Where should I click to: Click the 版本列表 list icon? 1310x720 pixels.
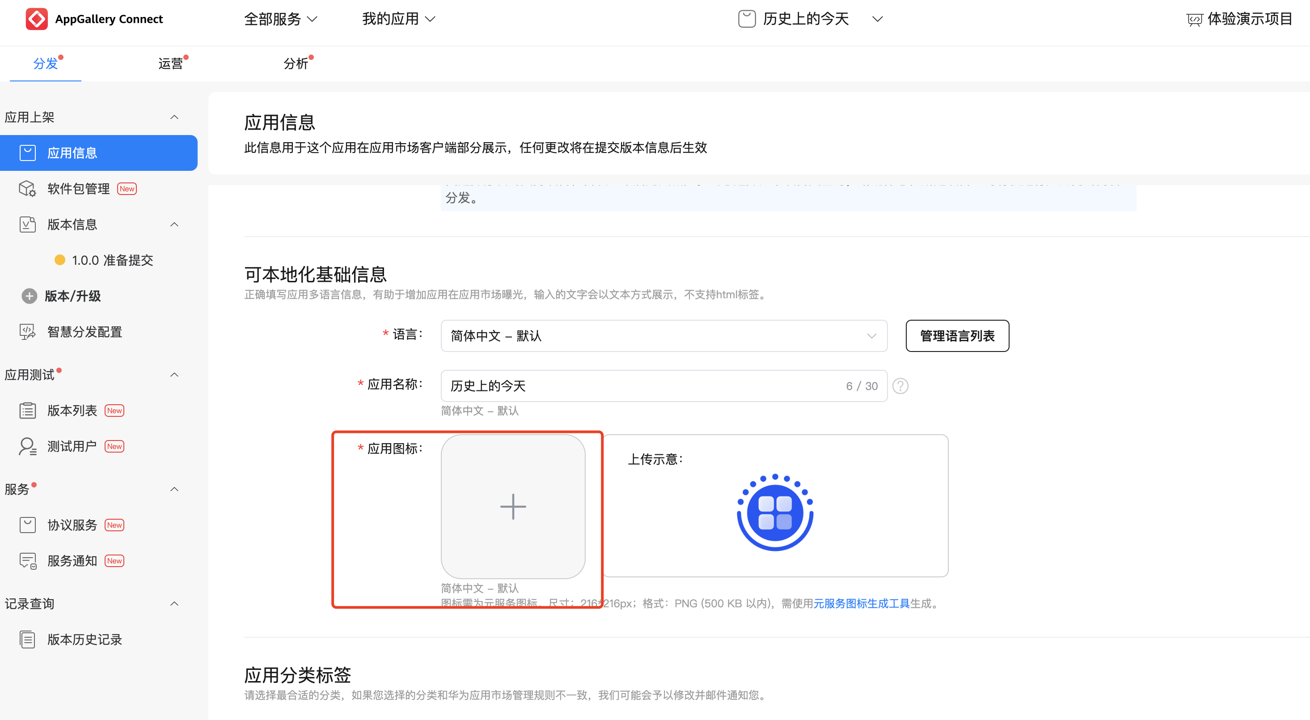(x=27, y=411)
